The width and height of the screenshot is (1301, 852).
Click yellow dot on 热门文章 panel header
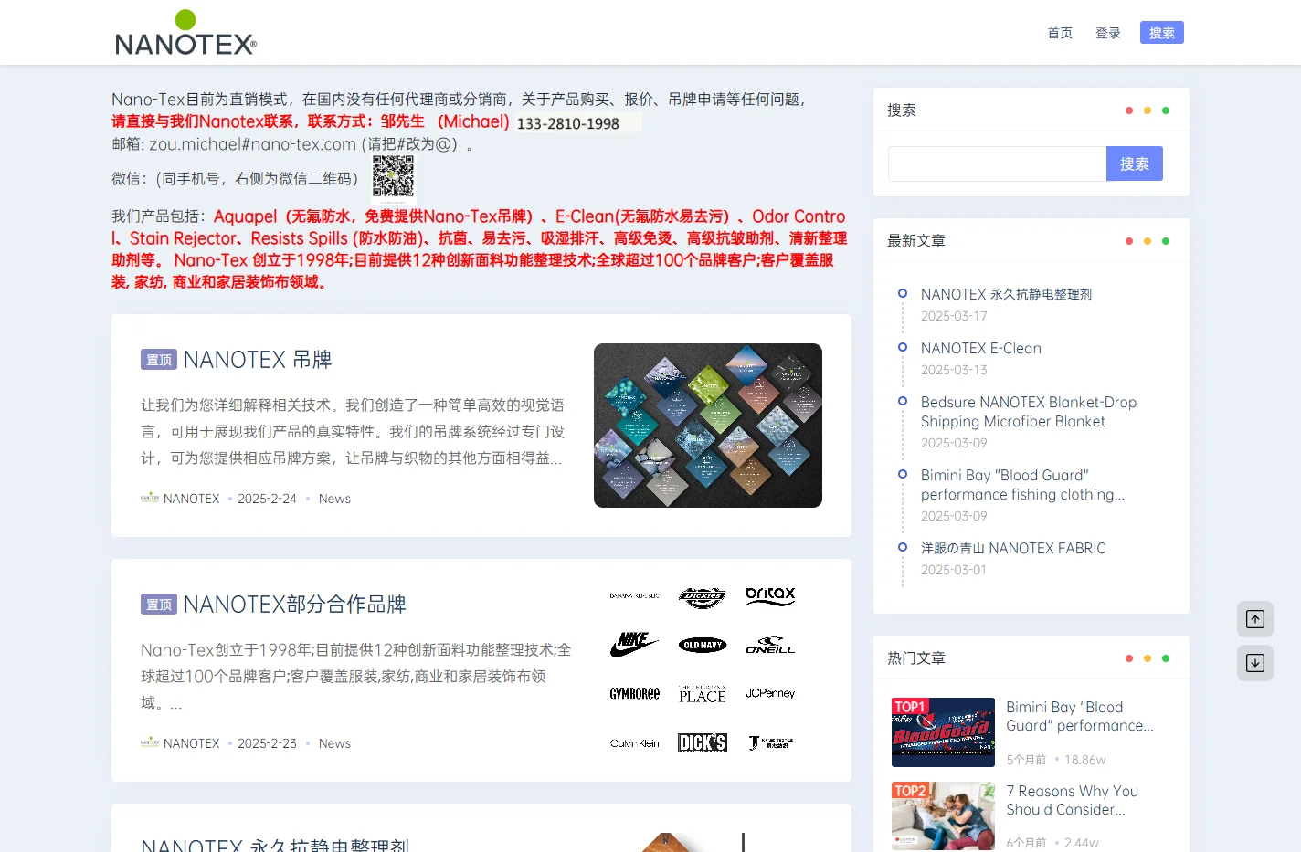[1148, 658]
